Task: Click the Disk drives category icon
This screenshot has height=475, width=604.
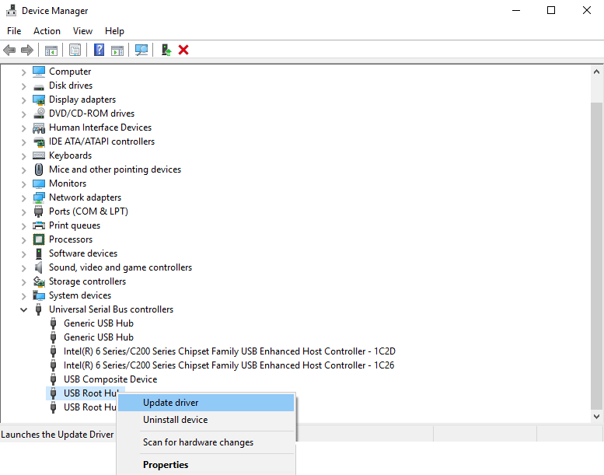Action: pos(39,86)
